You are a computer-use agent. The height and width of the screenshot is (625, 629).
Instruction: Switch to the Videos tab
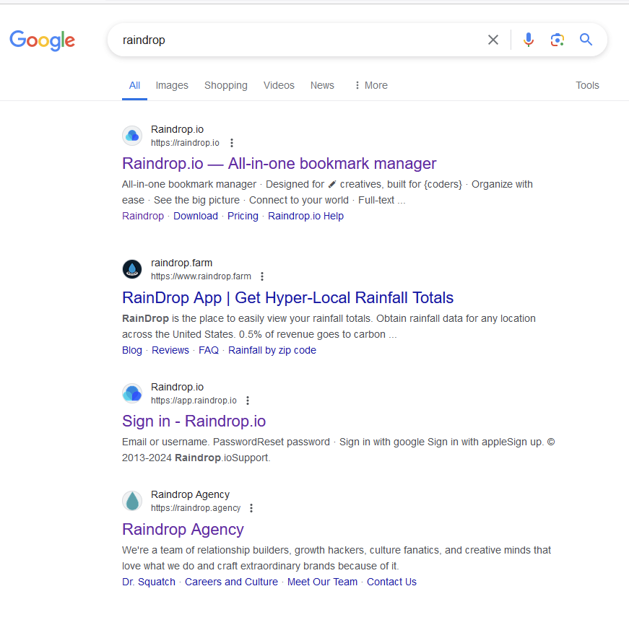[279, 85]
